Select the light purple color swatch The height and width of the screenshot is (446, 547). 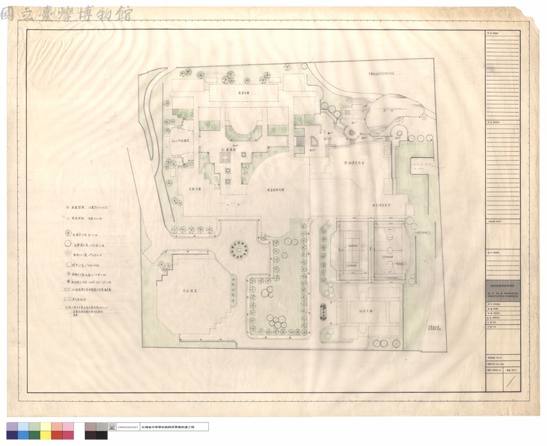[12, 426]
